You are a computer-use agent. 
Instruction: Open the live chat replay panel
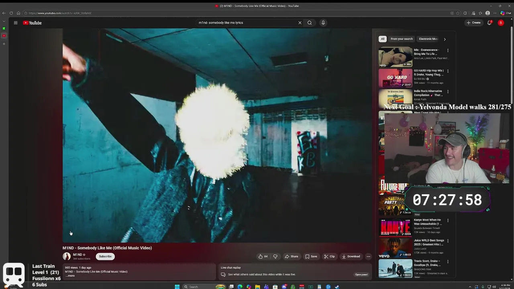pos(361,275)
